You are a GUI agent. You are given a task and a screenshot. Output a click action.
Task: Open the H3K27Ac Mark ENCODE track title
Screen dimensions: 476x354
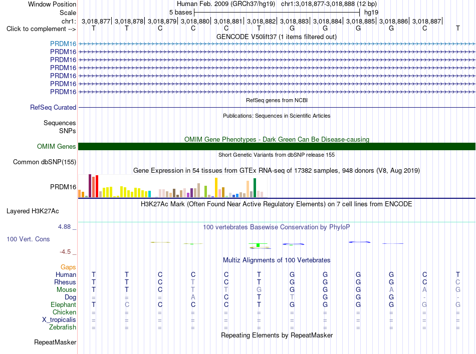(277, 204)
